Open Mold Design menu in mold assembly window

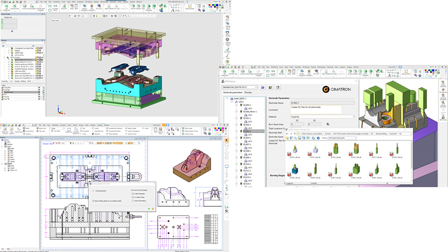tap(104, 2)
